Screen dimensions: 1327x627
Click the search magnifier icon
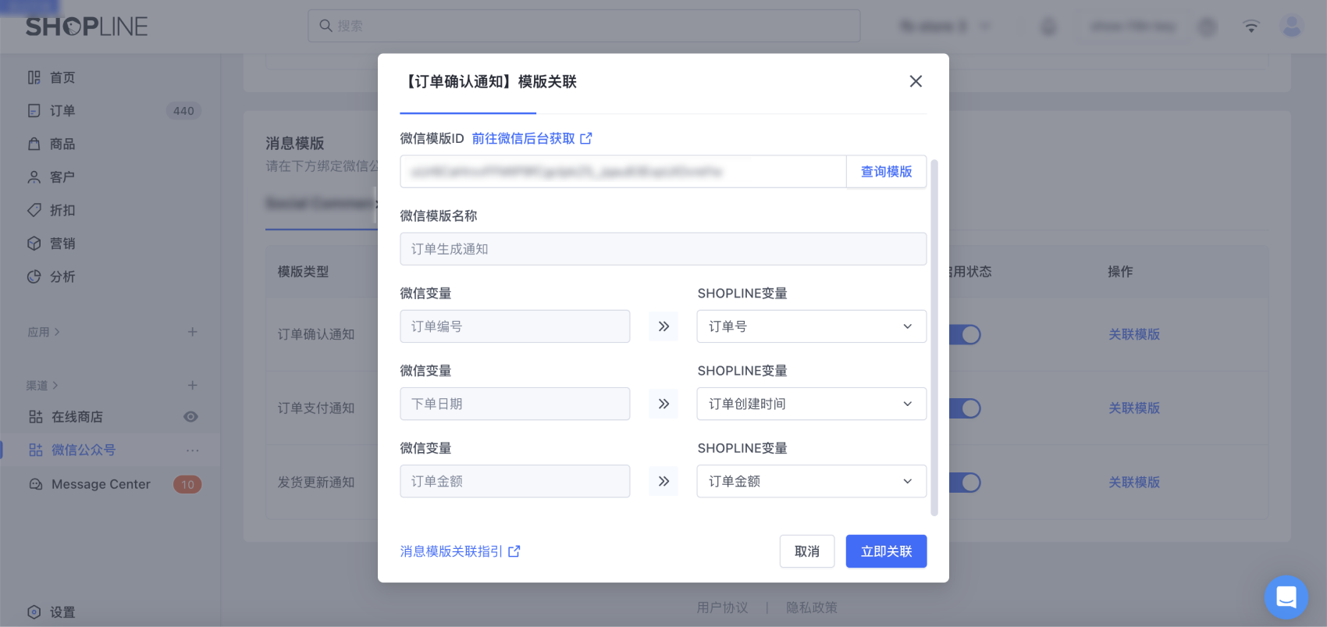coord(326,26)
